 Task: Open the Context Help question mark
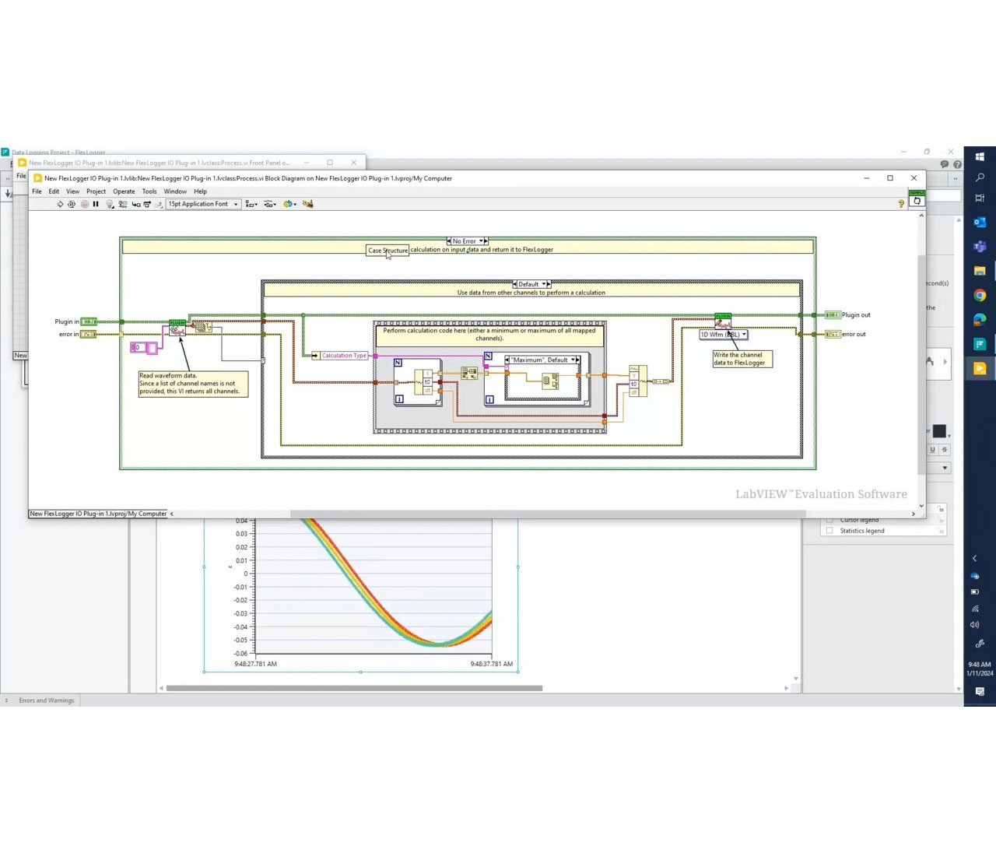coord(901,204)
